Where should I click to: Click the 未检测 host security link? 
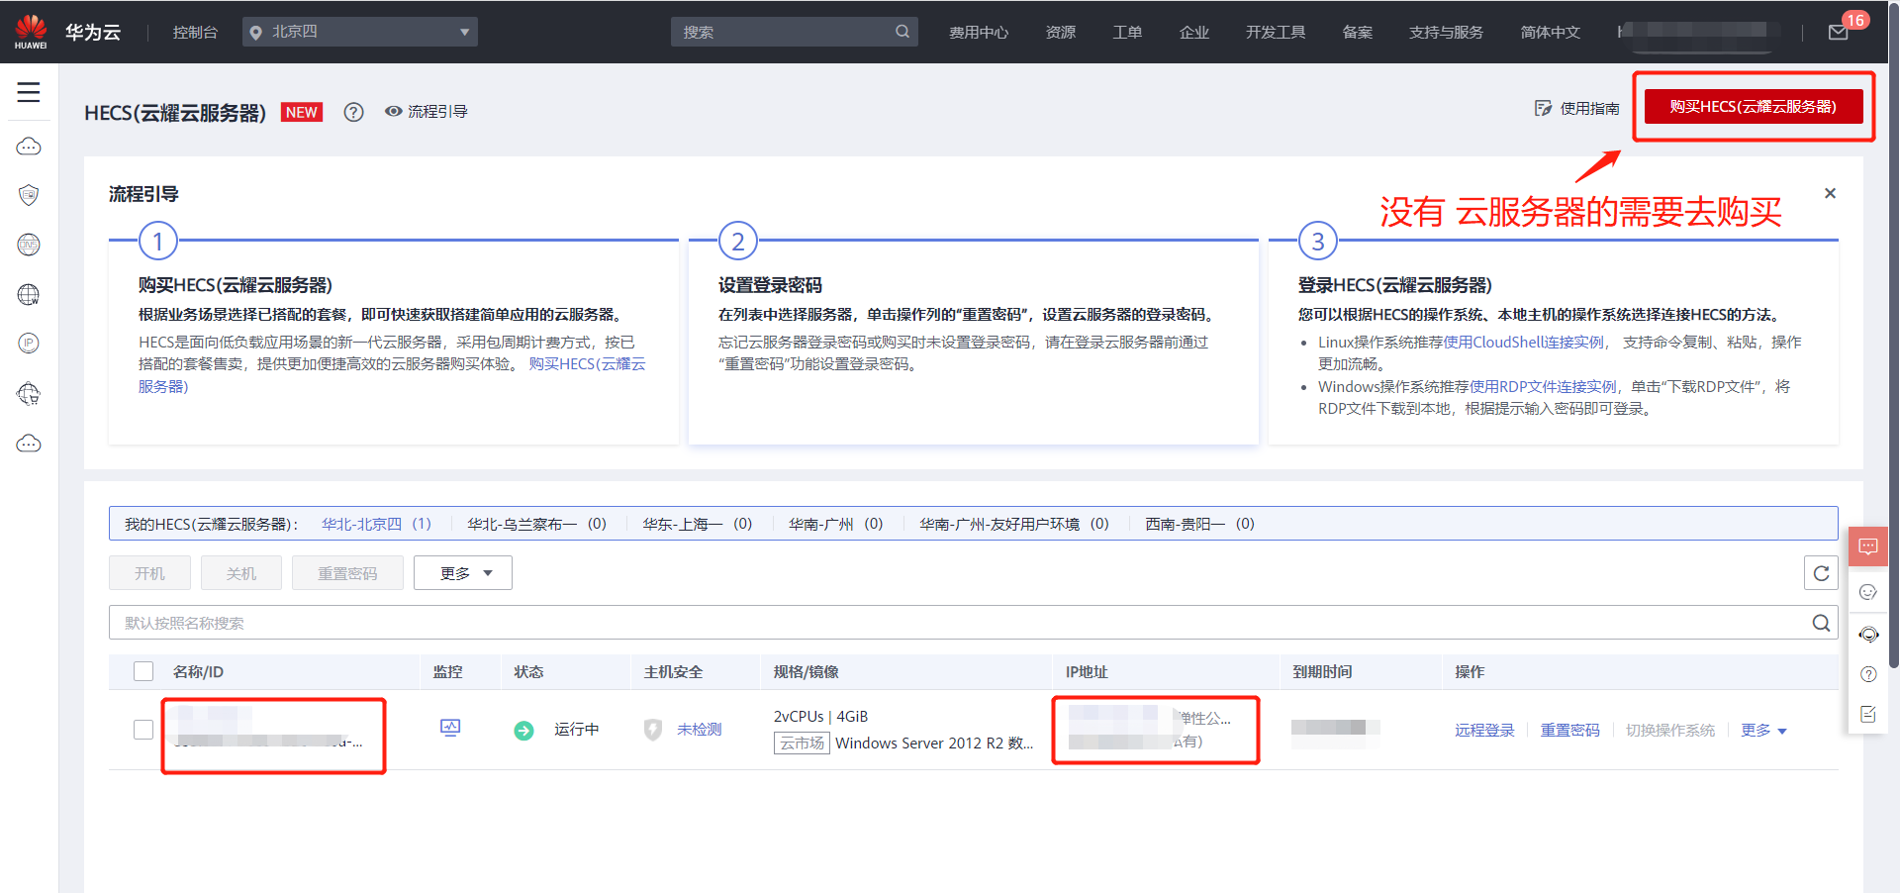pyautogui.click(x=699, y=730)
